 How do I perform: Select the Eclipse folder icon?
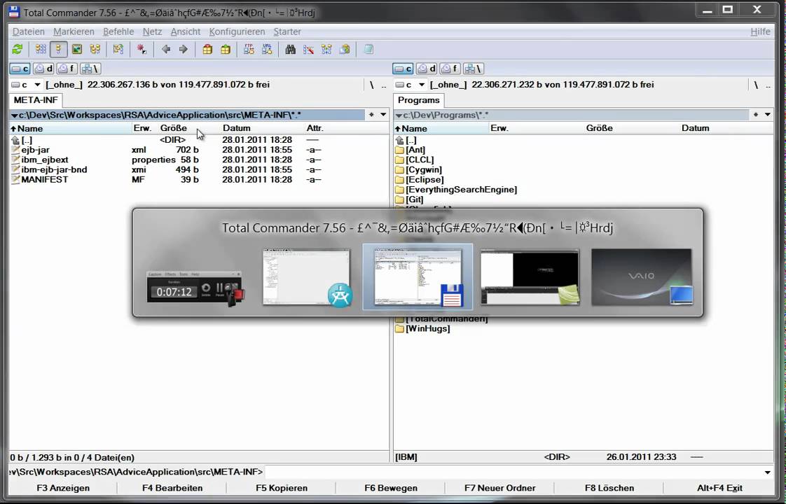pyautogui.click(x=399, y=180)
